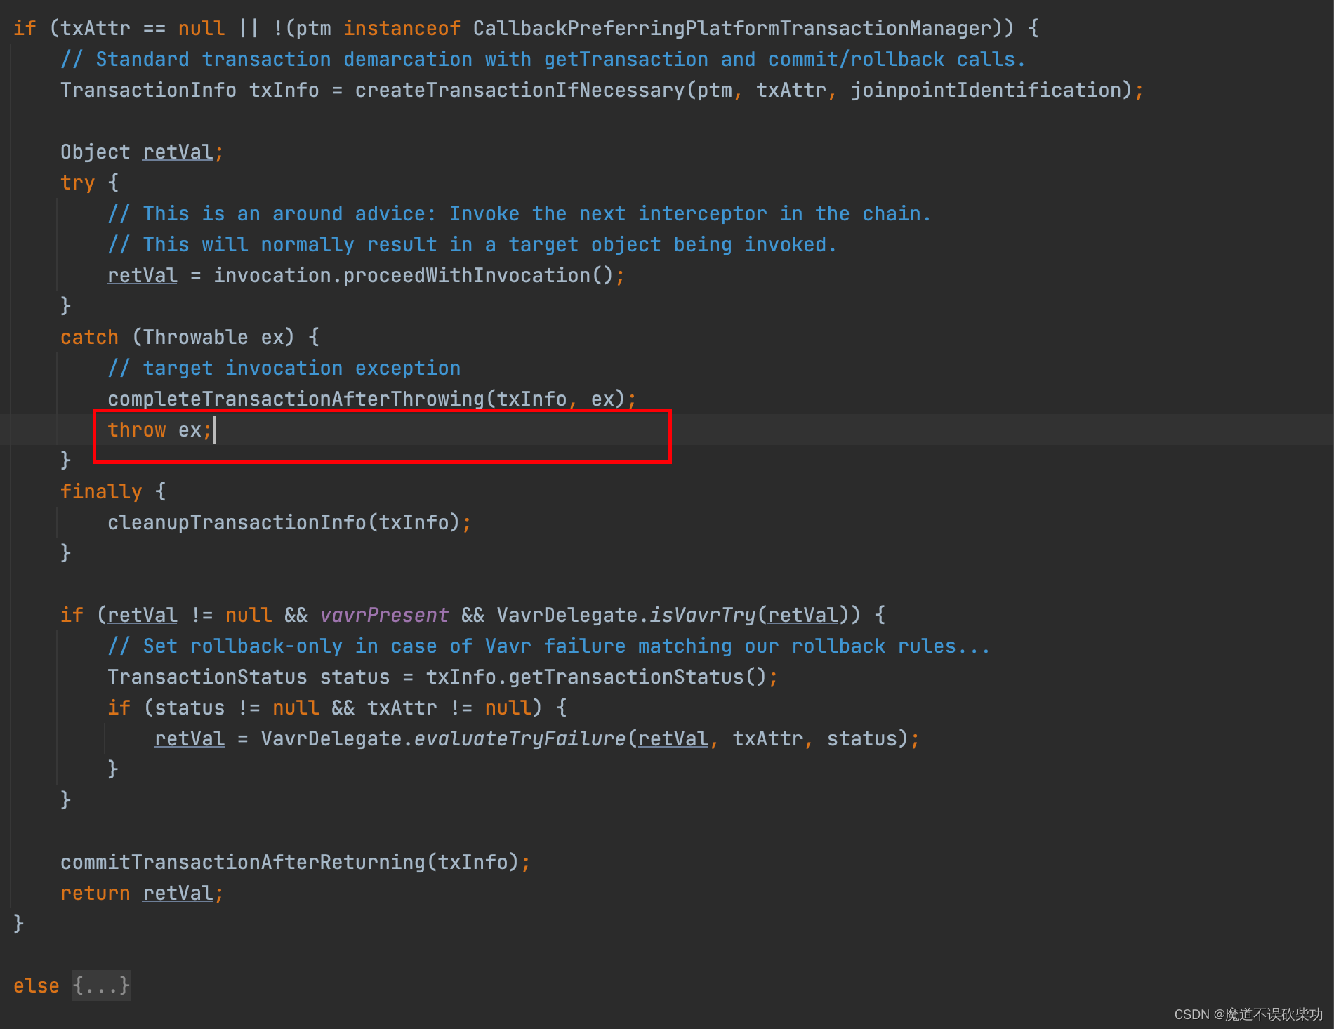Click 'Object retVal;' declaration
This screenshot has height=1029, width=1334.
tap(142, 152)
